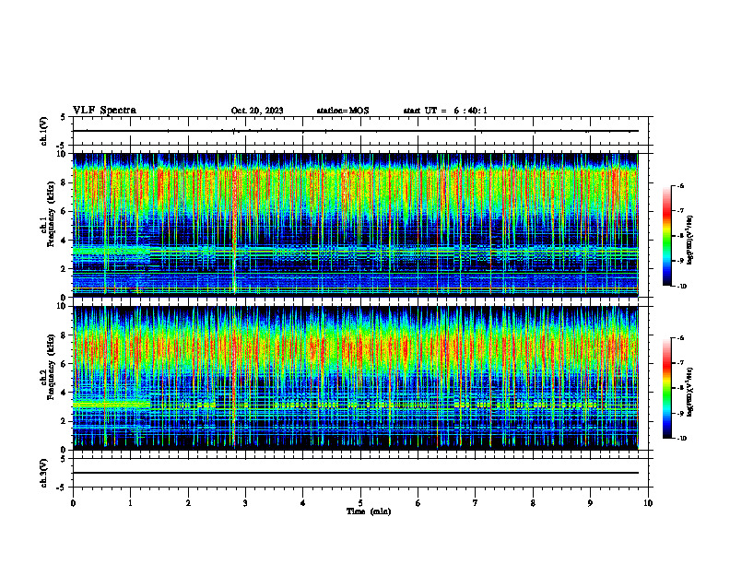The height and width of the screenshot is (564, 730).
Task: Click the "-10" label on ch.1 colorbar
Action: point(681,287)
